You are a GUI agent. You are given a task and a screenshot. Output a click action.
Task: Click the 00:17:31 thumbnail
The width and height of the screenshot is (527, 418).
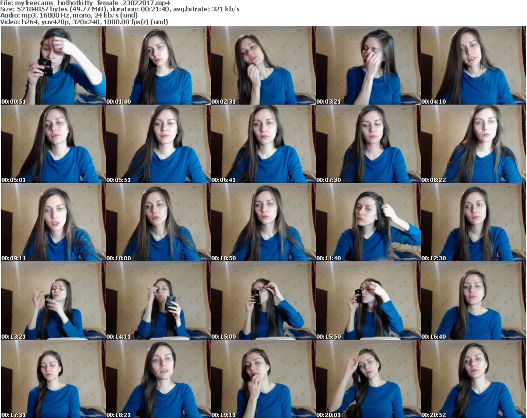pos(54,379)
